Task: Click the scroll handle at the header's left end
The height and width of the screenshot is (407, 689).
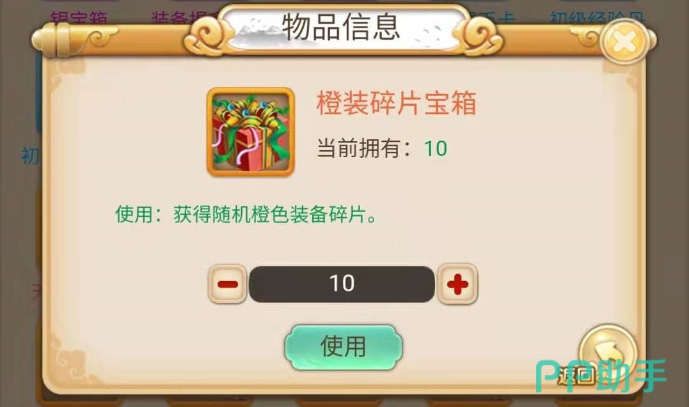Action: click(x=61, y=40)
